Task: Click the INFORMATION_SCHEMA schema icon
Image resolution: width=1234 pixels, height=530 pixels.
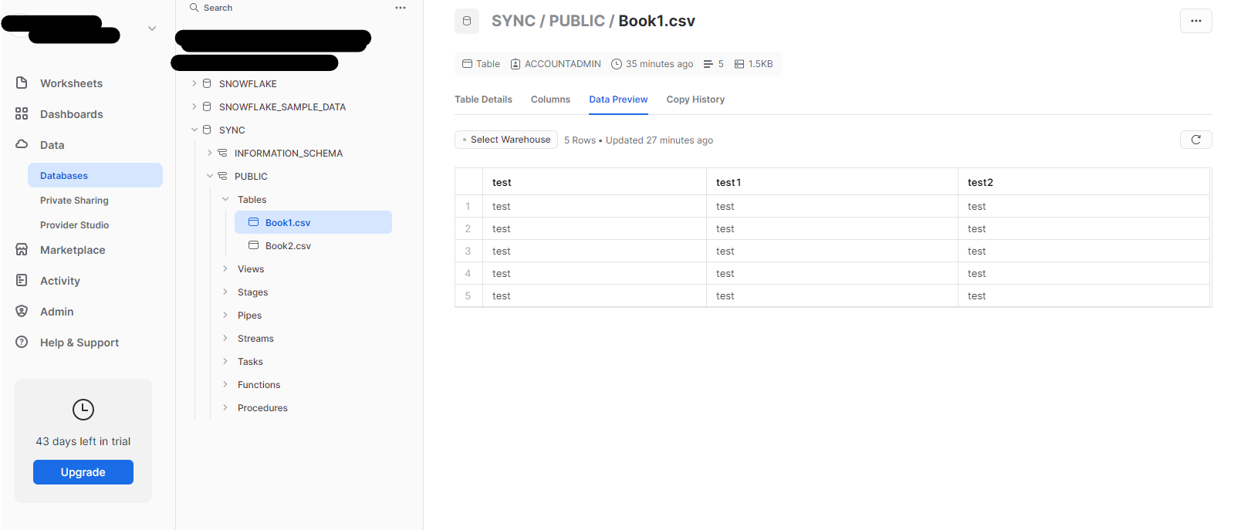Action: (222, 153)
